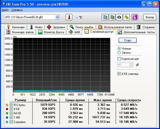Click the gB size stepper arrows

pyautogui.click(x=131, y=64)
